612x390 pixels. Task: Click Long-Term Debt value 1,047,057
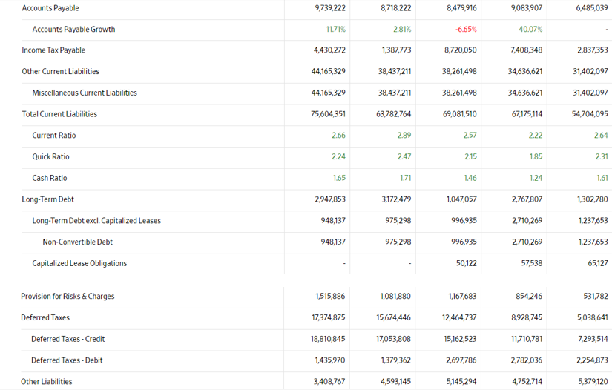coord(461,199)
